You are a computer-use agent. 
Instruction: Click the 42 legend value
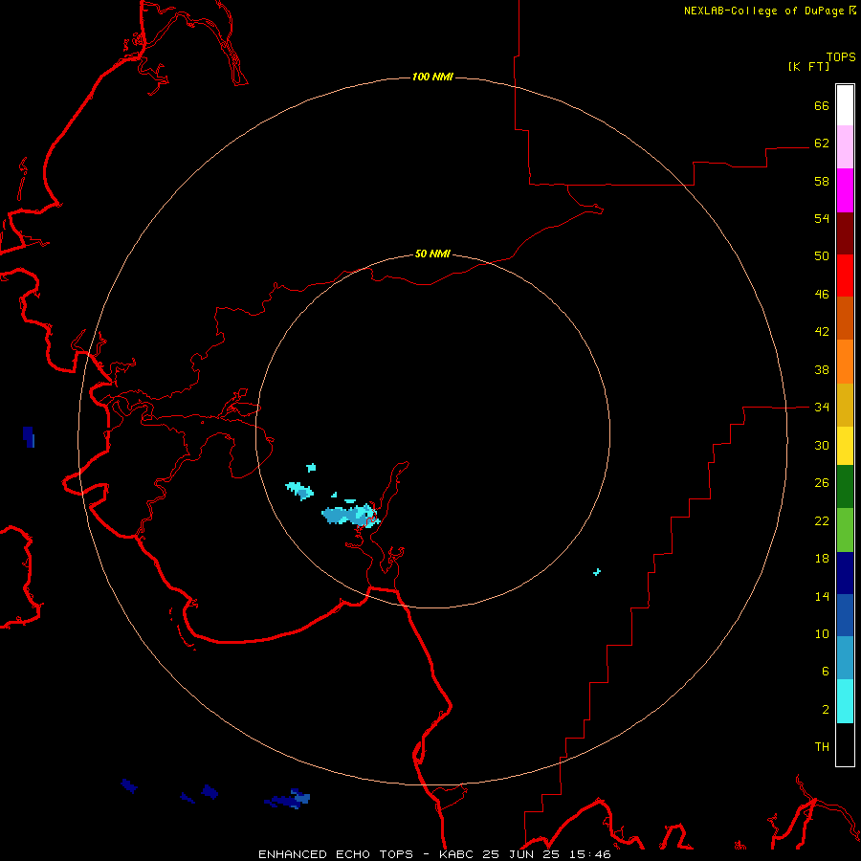tap(822, 332)
